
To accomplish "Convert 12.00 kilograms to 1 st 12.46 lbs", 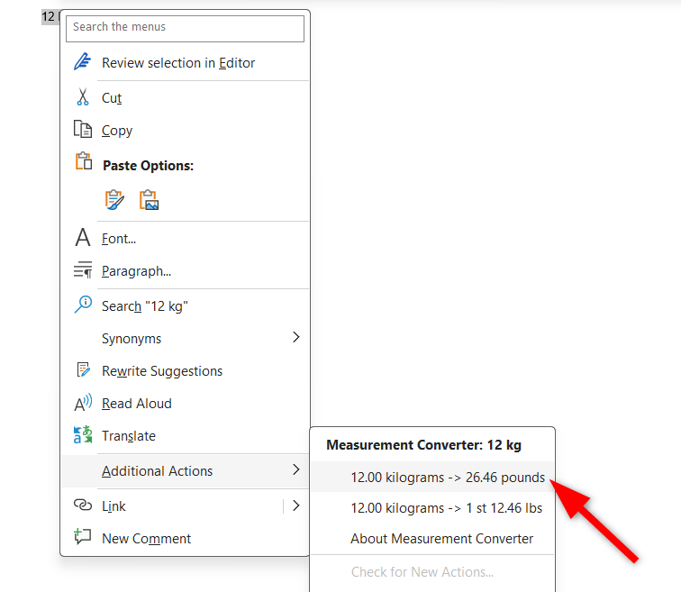I will pyautogui.click(x=432, y=508).
